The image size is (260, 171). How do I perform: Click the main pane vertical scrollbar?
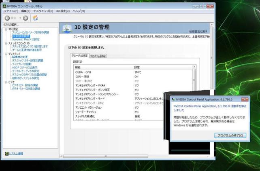click(212, 57)
